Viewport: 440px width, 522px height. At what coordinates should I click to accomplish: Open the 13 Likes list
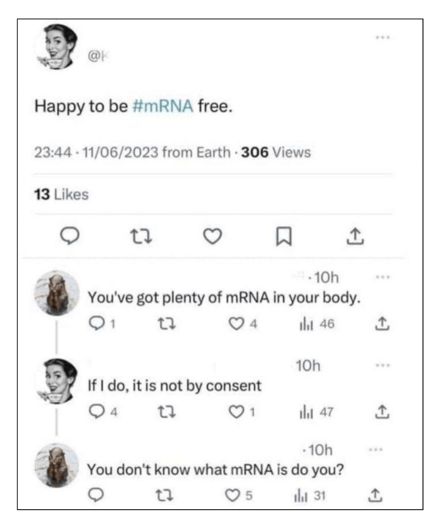(x=61, y=194)
